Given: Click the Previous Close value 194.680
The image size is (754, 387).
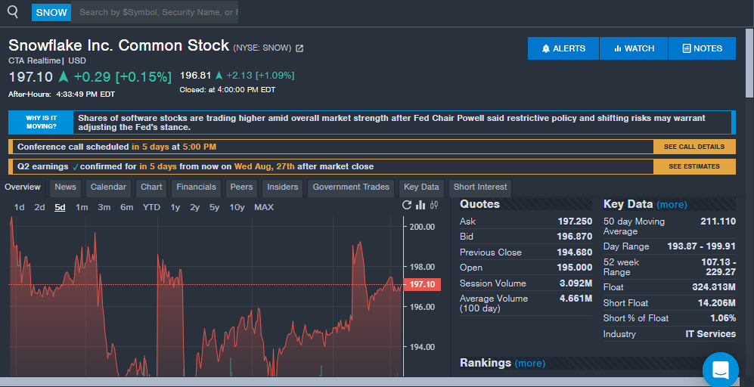Looking at the screenshot, I should click(x=575, y=252).
